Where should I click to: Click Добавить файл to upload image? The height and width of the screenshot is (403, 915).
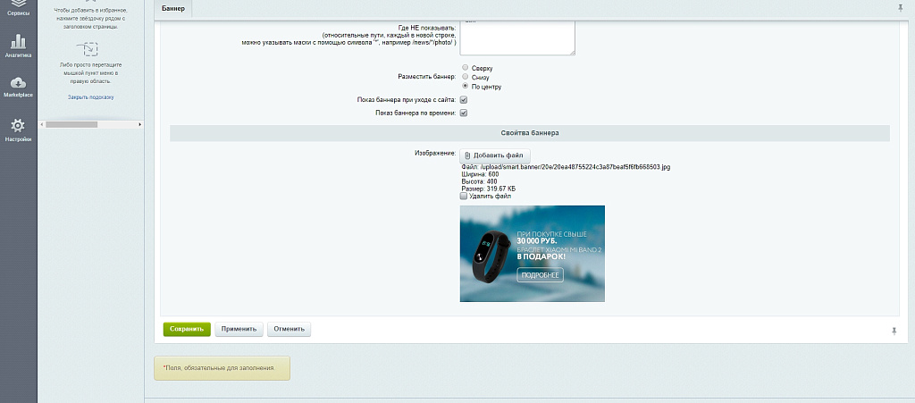click(495, 155)
